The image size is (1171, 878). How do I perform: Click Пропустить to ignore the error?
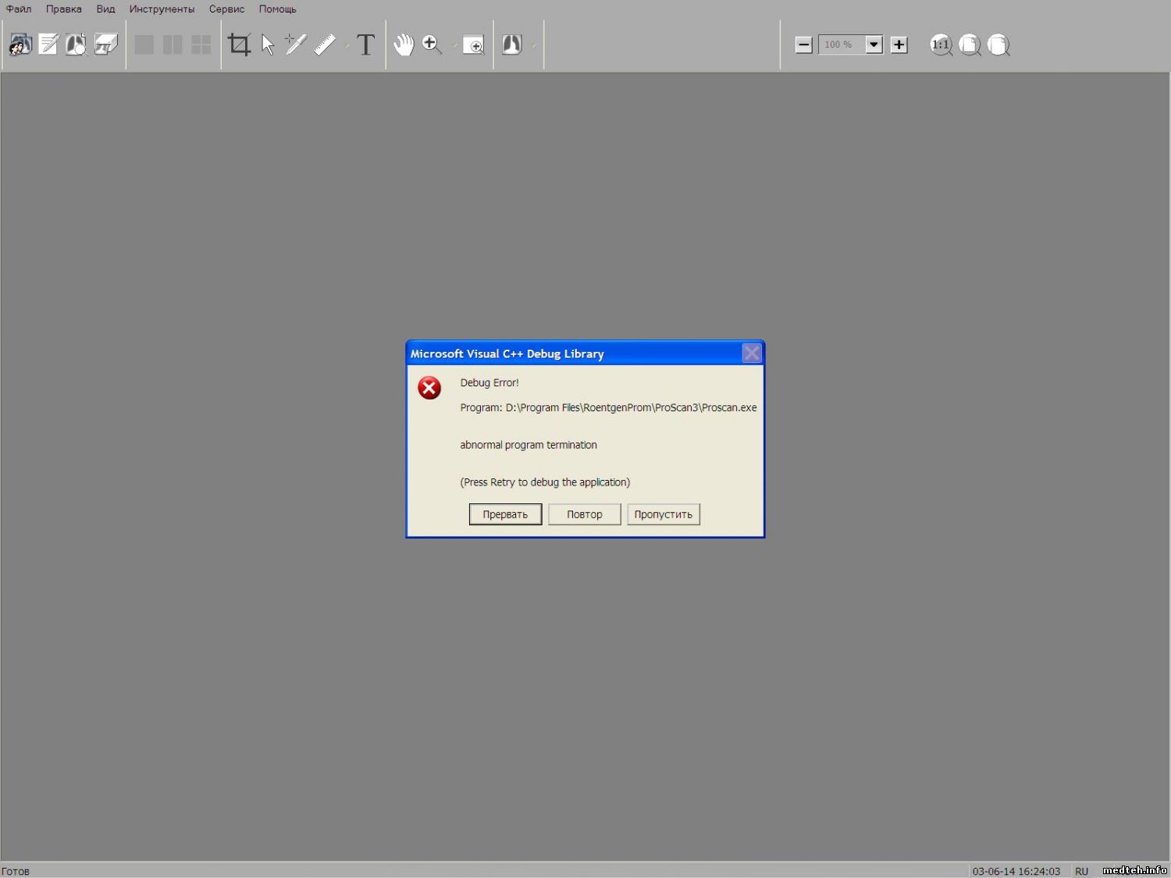pos(663,514)
